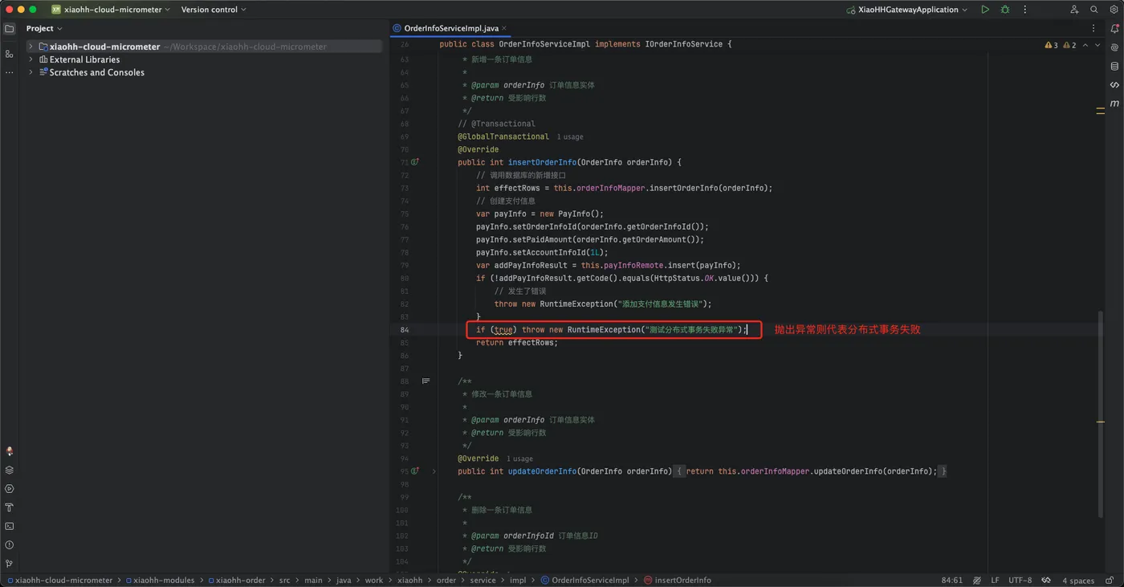Screen dimensions: 1124x587
Task: Open the Terminal tool window
Action: coord(10,526)
